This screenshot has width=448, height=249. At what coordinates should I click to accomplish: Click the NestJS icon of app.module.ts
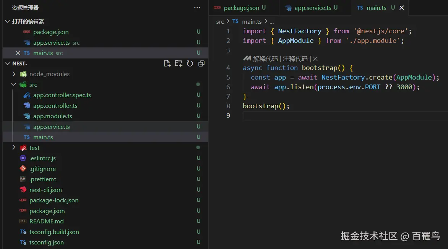[x=27, y=116]
